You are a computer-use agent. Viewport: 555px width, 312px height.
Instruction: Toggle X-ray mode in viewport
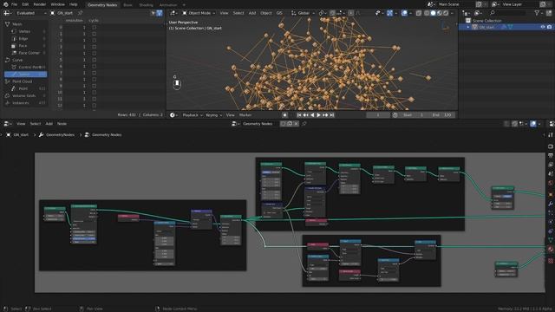click(418, 13)
